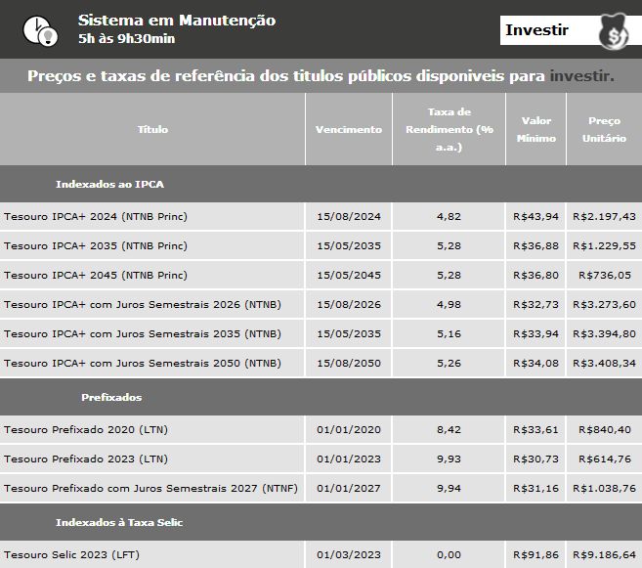
Task: Click the Título column header
Action: pyautogui.click(x=152, y=129)
